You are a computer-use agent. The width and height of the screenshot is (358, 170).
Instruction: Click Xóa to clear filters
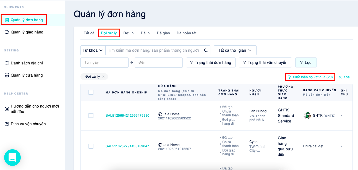click(x=344, y=77)
